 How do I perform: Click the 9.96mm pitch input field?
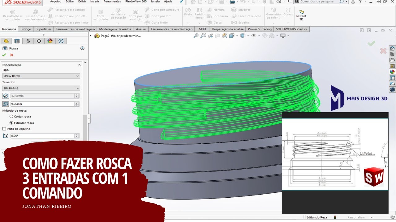[43, 104]
